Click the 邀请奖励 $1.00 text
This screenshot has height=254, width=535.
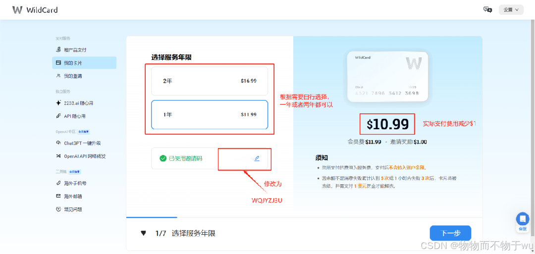(408, 142)
